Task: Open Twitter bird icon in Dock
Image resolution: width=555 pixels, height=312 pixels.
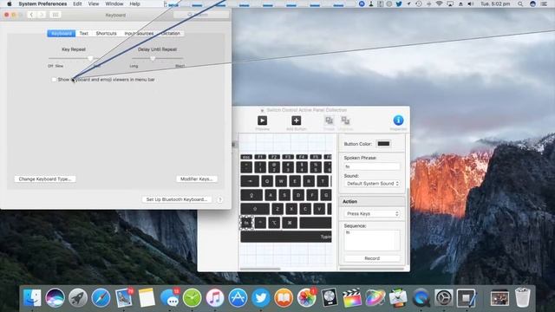Action: tap(261, 297)
